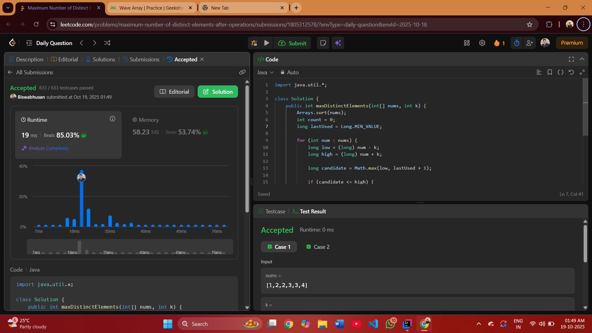Click the nums input value field
The image size is (592, 333).
coord(417,281)
